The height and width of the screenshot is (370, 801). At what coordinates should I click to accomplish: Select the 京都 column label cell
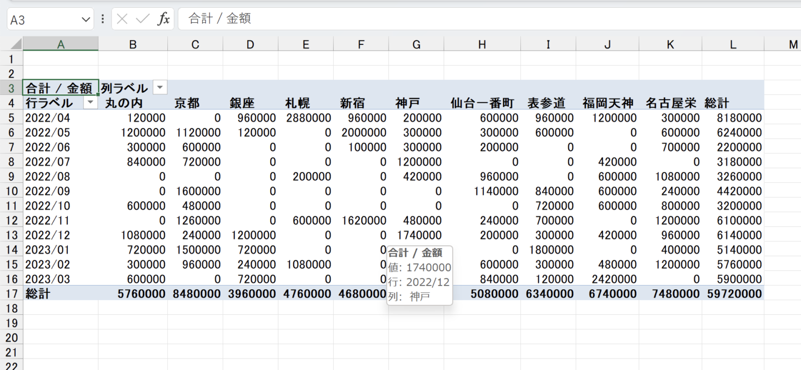195,103
